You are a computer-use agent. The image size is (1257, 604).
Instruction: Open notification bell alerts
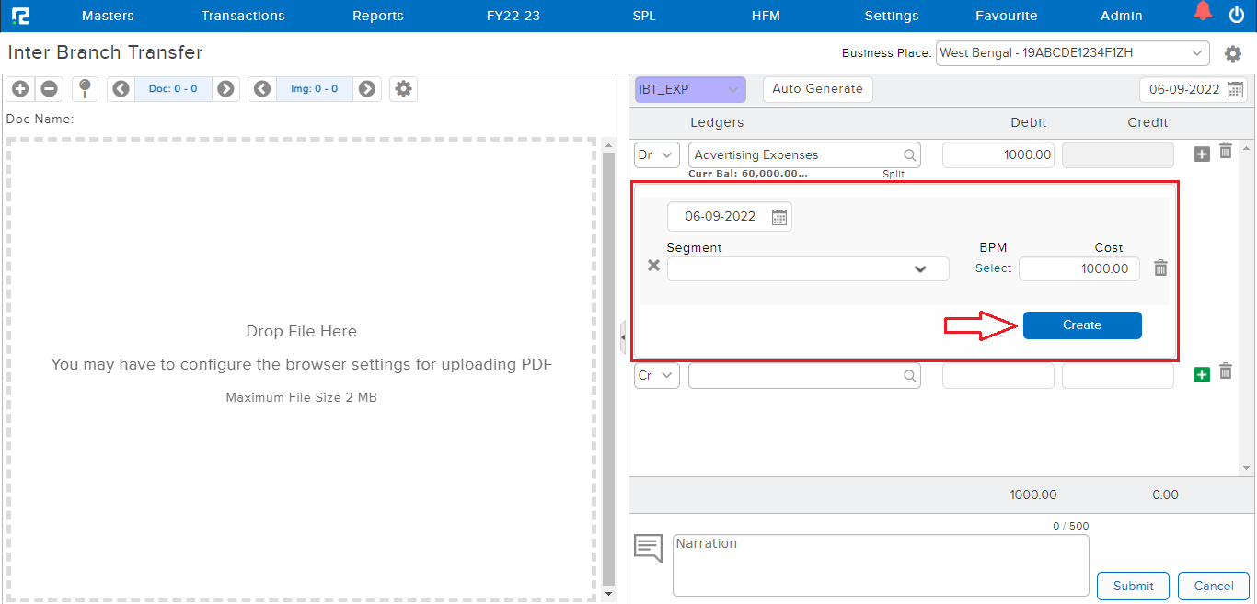coord(1203,13)
